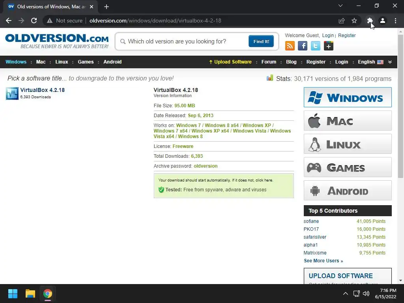
Task: Click contributor Matrixisme
Action: [x=315, y=253]
